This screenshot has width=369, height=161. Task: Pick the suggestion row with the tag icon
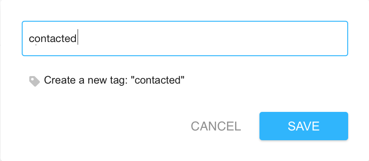pos(107,80)
